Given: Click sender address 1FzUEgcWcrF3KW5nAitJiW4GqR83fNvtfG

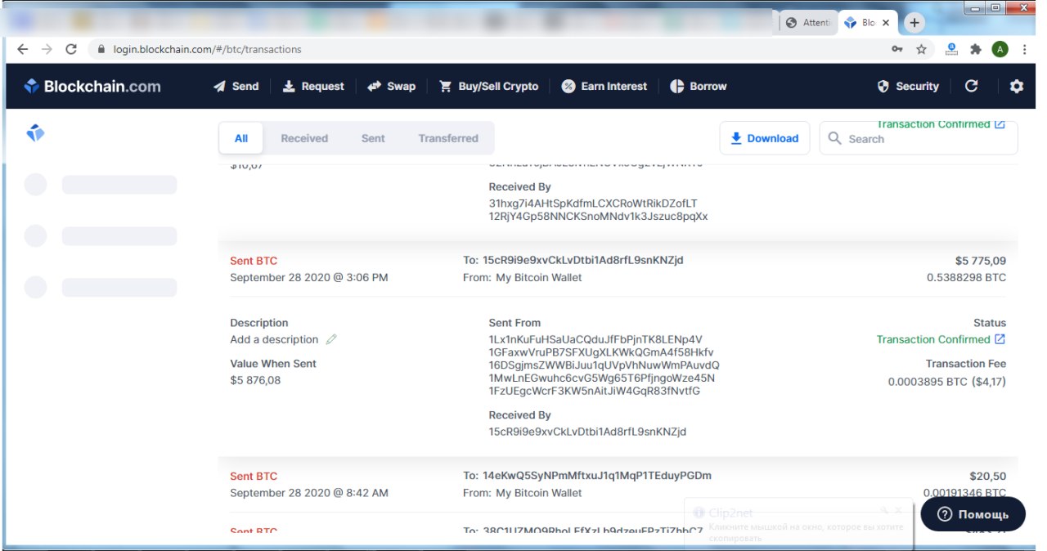Looking at the screenshot, I should [595, 391].
